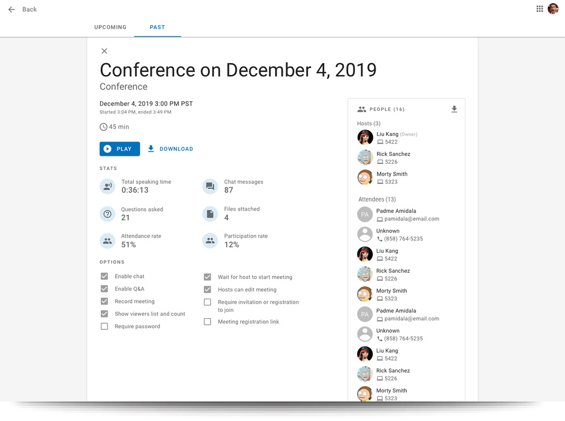This screenshot has height=421, width=565.
Task: Check Require invitation or registration to join
Action: point(207,302)
